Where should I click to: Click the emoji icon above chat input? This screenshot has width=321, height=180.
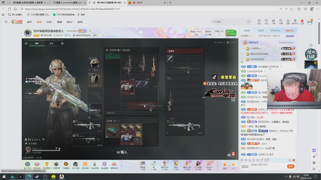coord(242,160)
